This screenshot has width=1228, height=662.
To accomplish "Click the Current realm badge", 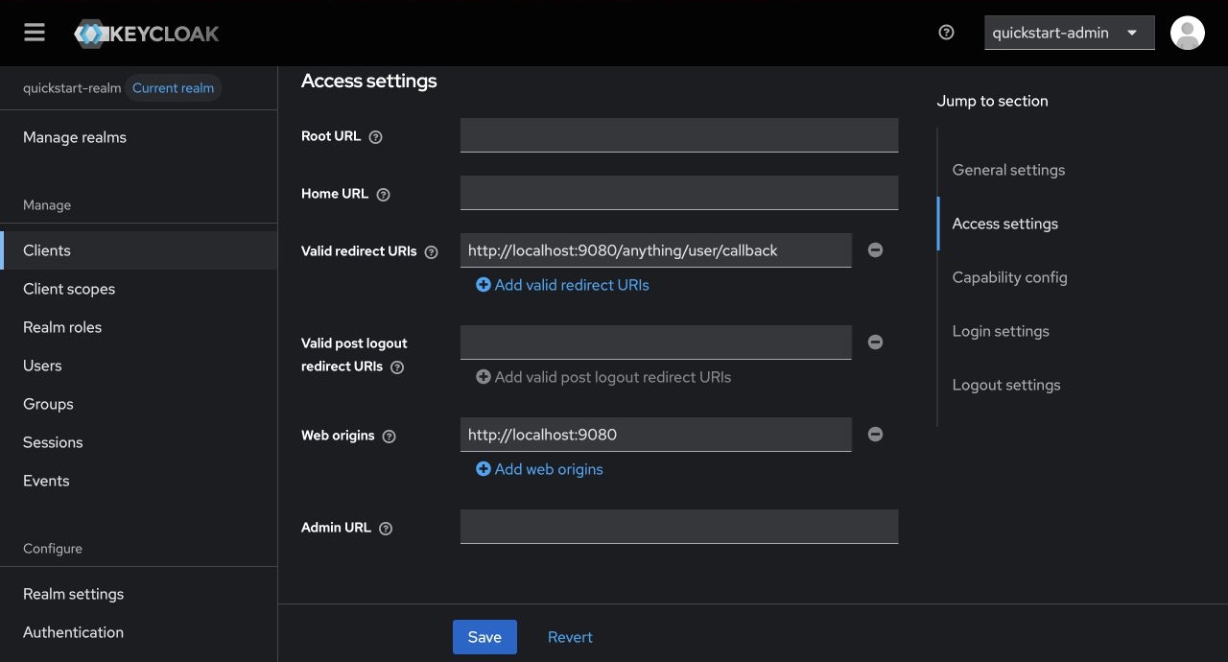I will click(174, 88).
